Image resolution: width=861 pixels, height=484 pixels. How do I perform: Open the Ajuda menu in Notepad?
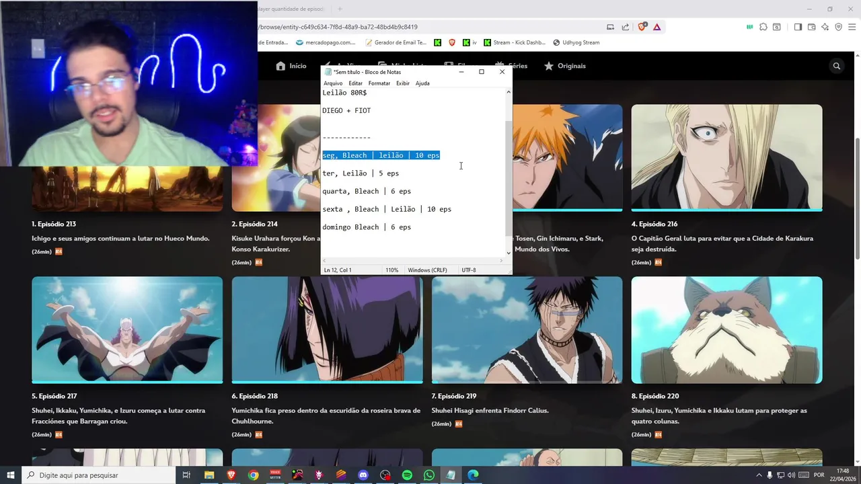coord(422,83)
